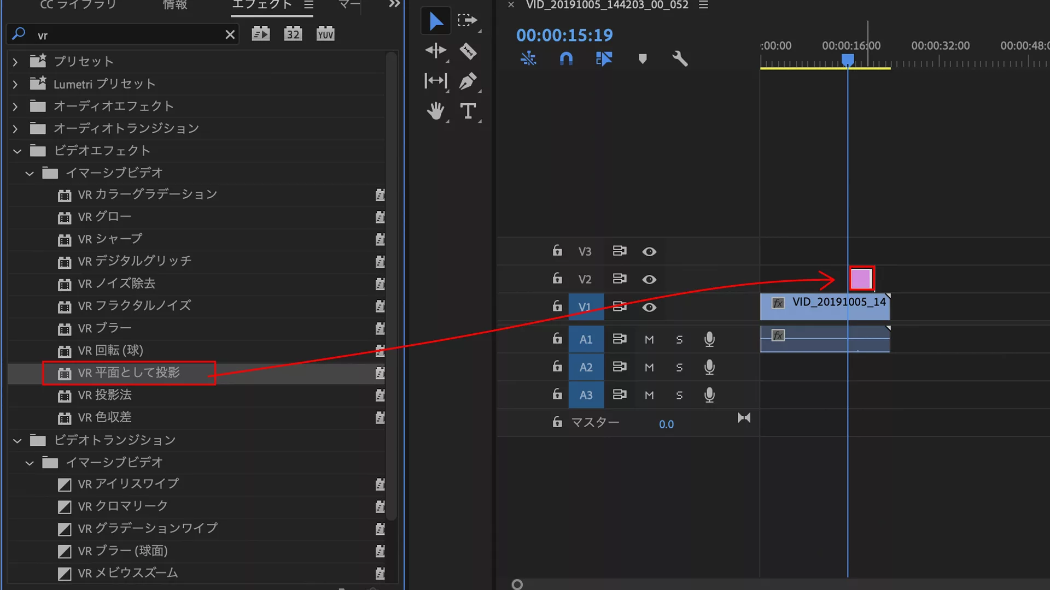Add a marker in timeline
Image resolution: width=1050 pixels, height=590 pixels.
coord(643,58)
